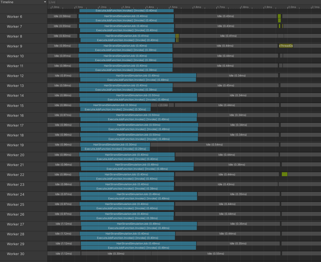Click the HairStrandSimulationJob (0.48ms) bar

click(137, 165)
